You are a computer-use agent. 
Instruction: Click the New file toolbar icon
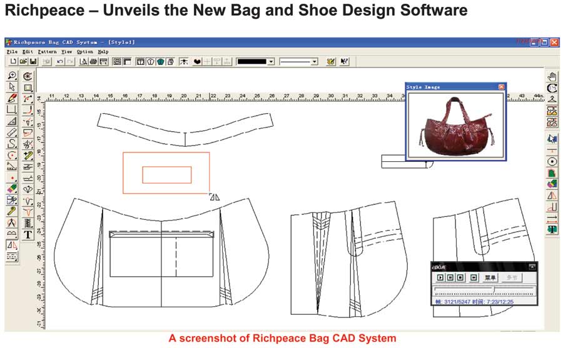click(13, 61)
